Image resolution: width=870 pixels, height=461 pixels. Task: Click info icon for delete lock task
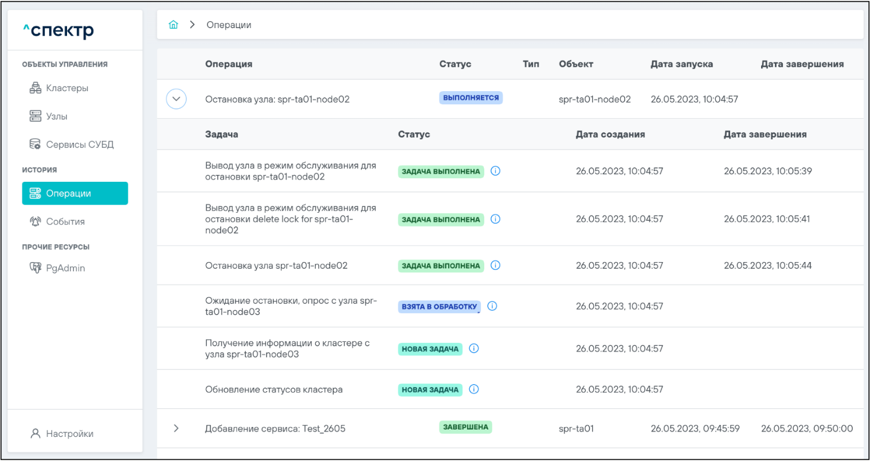496,219
